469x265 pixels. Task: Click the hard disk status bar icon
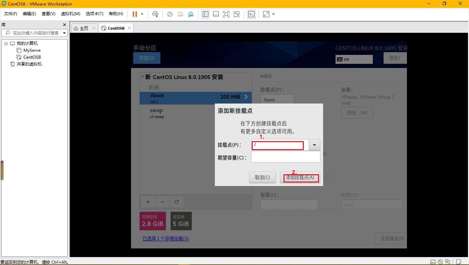point(433,262)
